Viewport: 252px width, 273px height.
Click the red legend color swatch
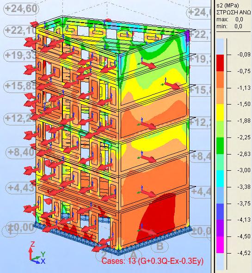[x=220, y=63]
